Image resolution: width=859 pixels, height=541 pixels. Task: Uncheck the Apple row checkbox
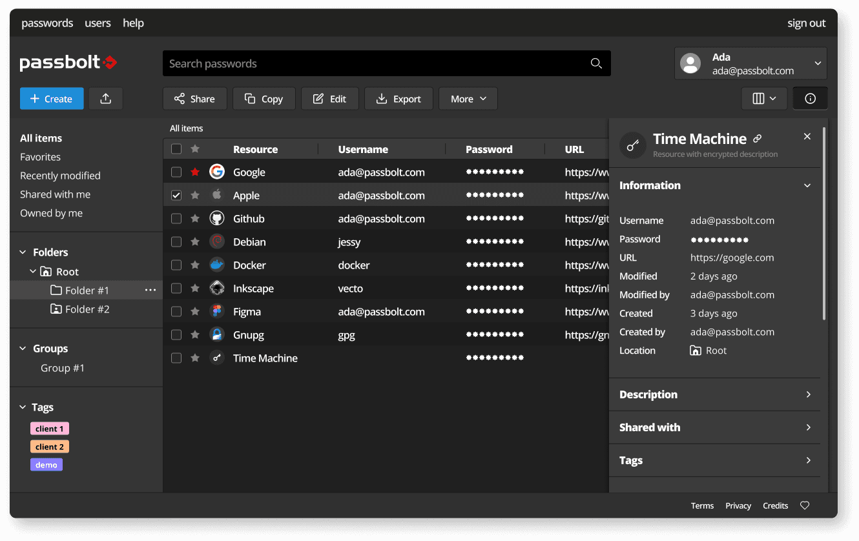click(x=176, y=196)
